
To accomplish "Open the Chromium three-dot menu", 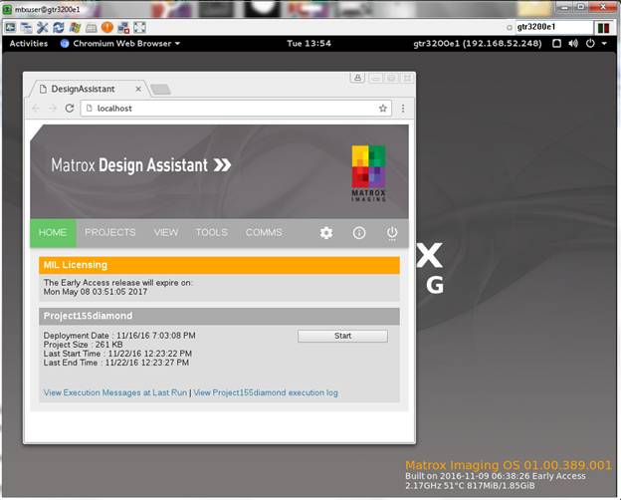I will tap(403, 109).
